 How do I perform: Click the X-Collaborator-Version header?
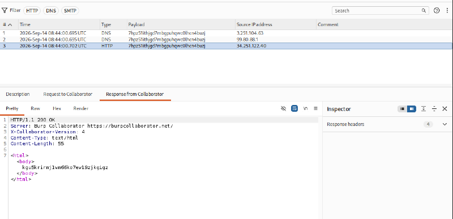click(48, 132)
